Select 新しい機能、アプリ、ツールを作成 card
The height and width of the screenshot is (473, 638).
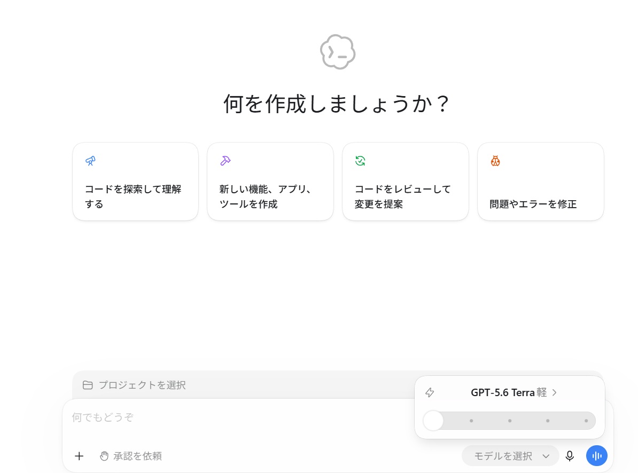[270, 181]
